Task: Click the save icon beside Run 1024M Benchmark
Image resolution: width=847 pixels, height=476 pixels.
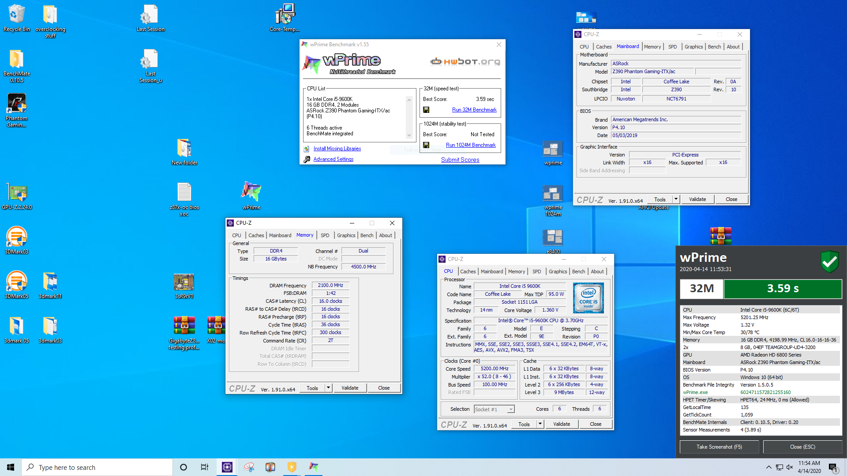Action: click(x=426, y=145)
